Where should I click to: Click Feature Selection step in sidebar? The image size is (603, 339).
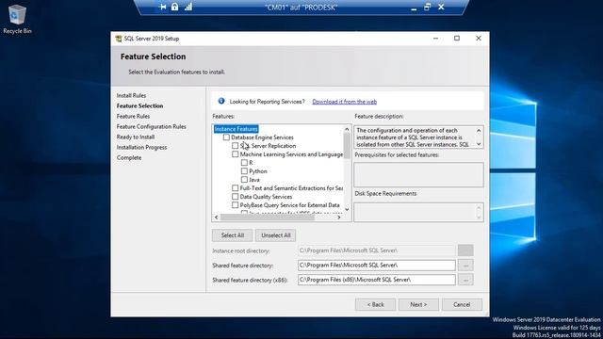[x=140, y=105]
